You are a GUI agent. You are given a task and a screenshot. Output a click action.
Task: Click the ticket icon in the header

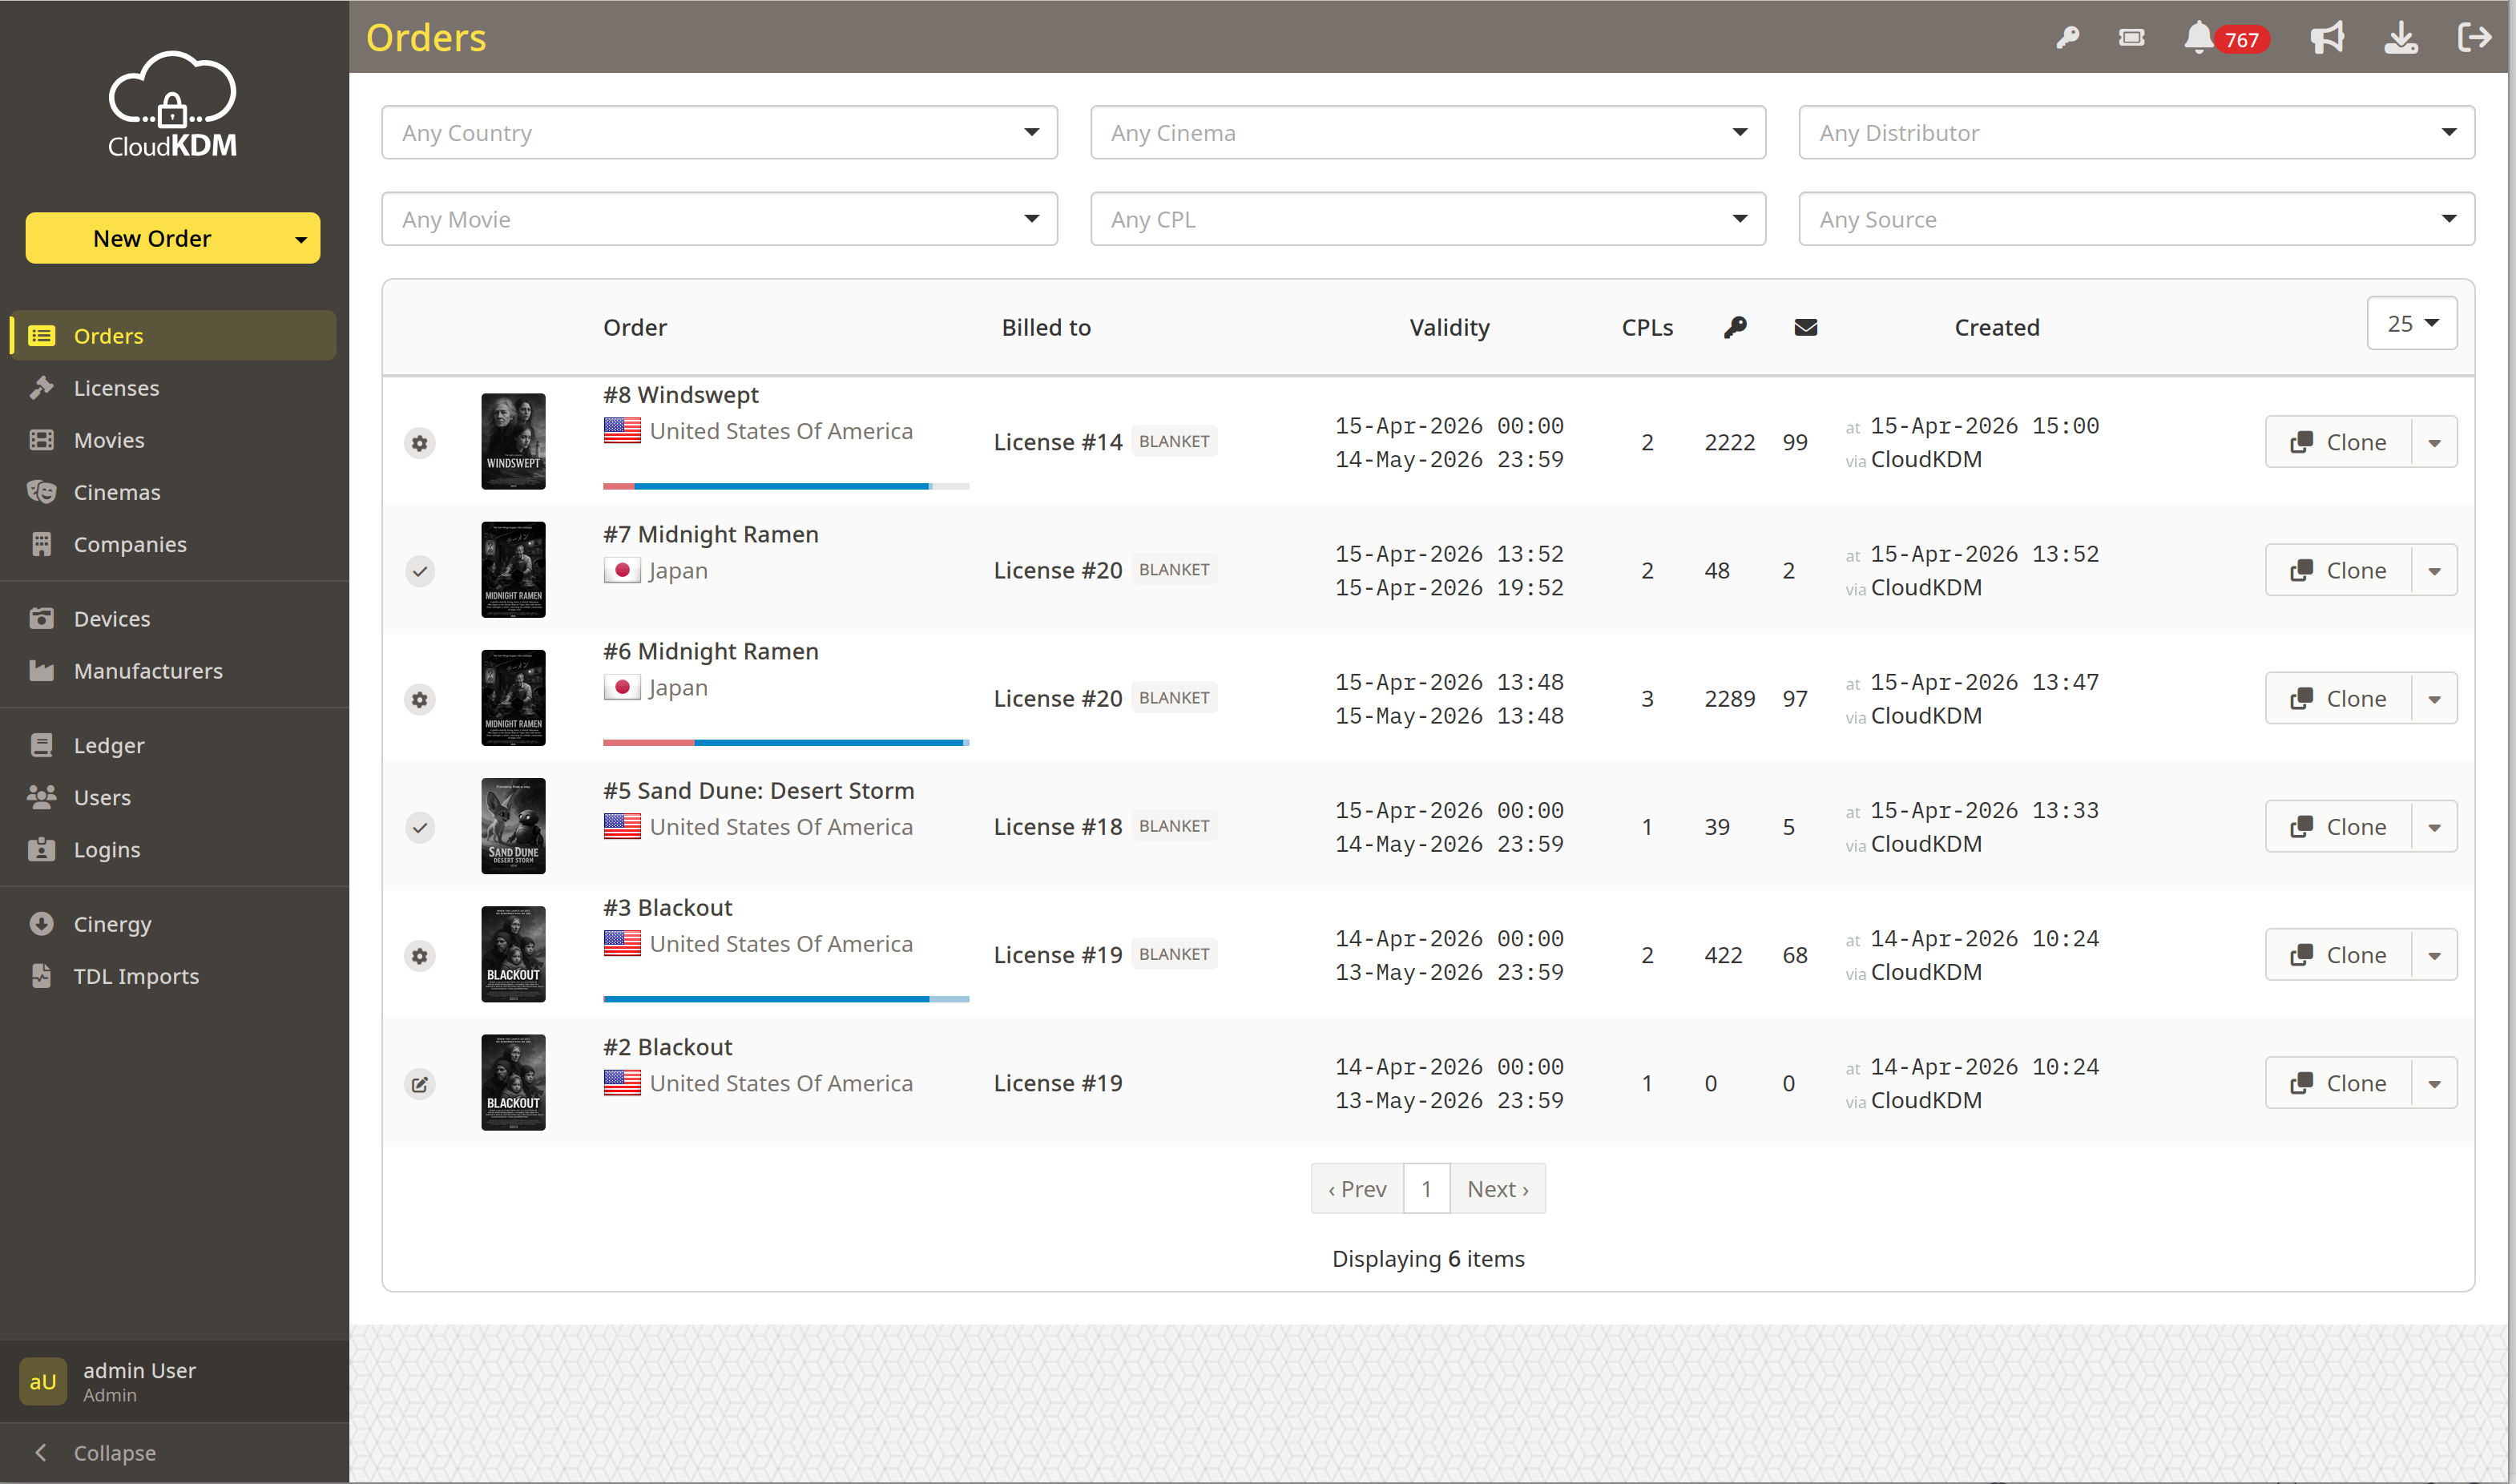tap(2131, 38)
